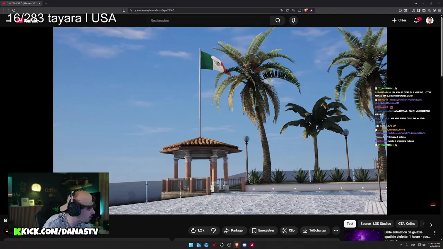Viewport: 443px width, 249px height.
Task: Open the browser hamburger main menu
Action: coord(440,10)
